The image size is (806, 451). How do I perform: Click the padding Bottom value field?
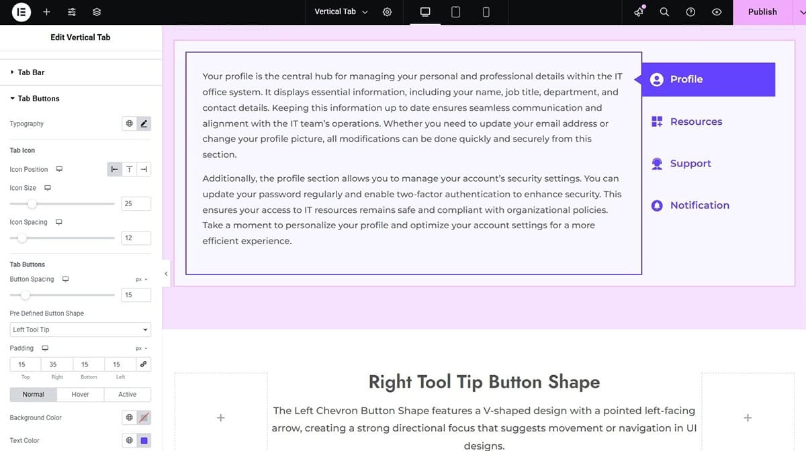click(89, 364)
